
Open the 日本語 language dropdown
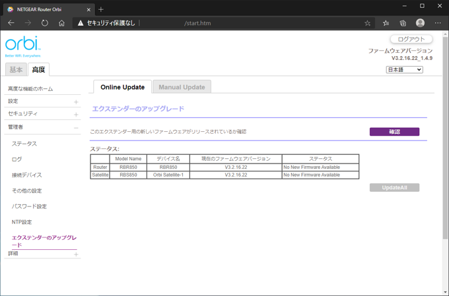tap(404, 69)
